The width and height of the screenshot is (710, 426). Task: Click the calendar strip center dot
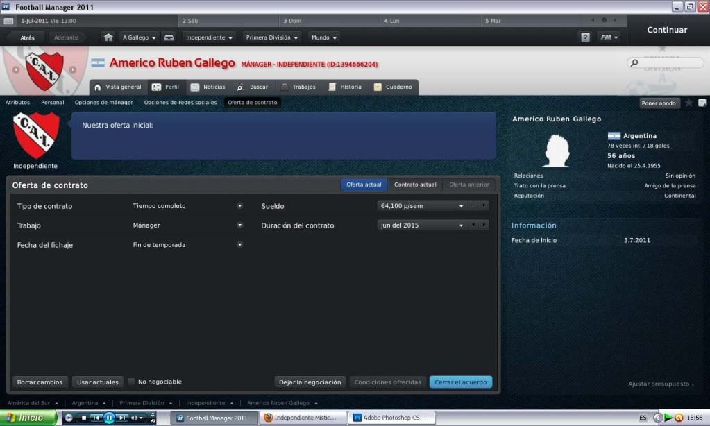point(604,20)
